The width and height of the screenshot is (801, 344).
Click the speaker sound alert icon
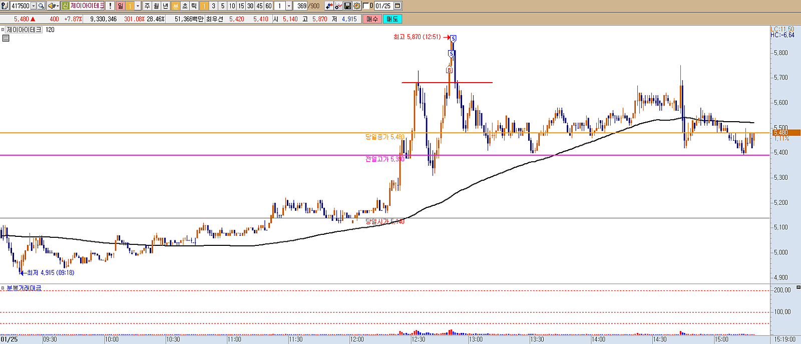pos(53,6)
